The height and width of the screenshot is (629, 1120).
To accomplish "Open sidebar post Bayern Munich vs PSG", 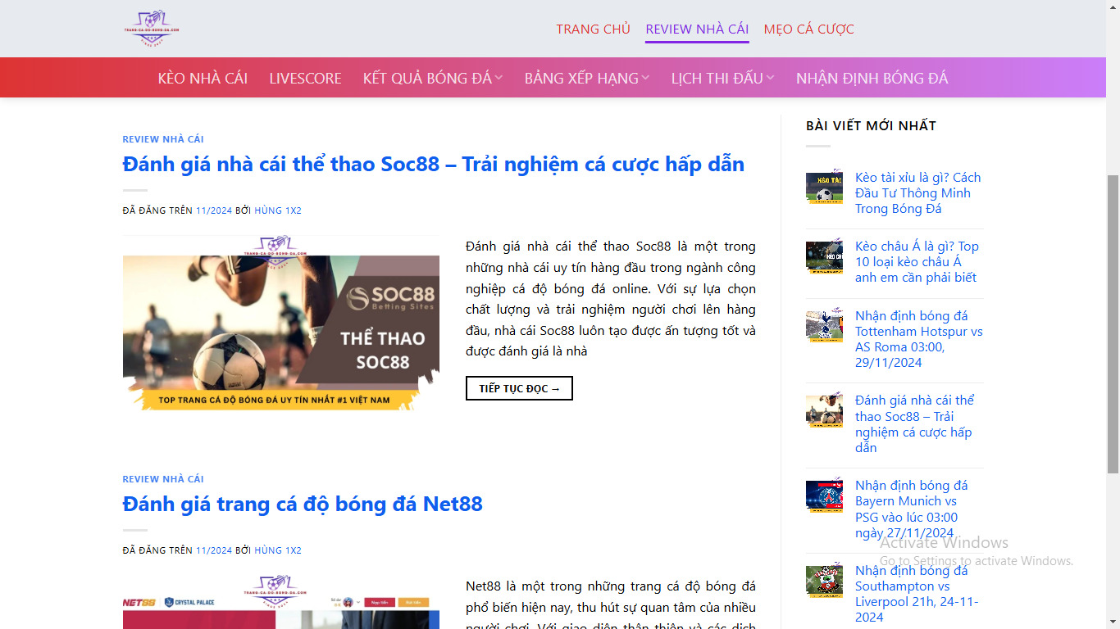I will point(911,509).
